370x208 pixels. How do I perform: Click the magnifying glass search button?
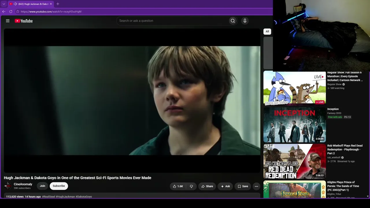pos(233,21)
